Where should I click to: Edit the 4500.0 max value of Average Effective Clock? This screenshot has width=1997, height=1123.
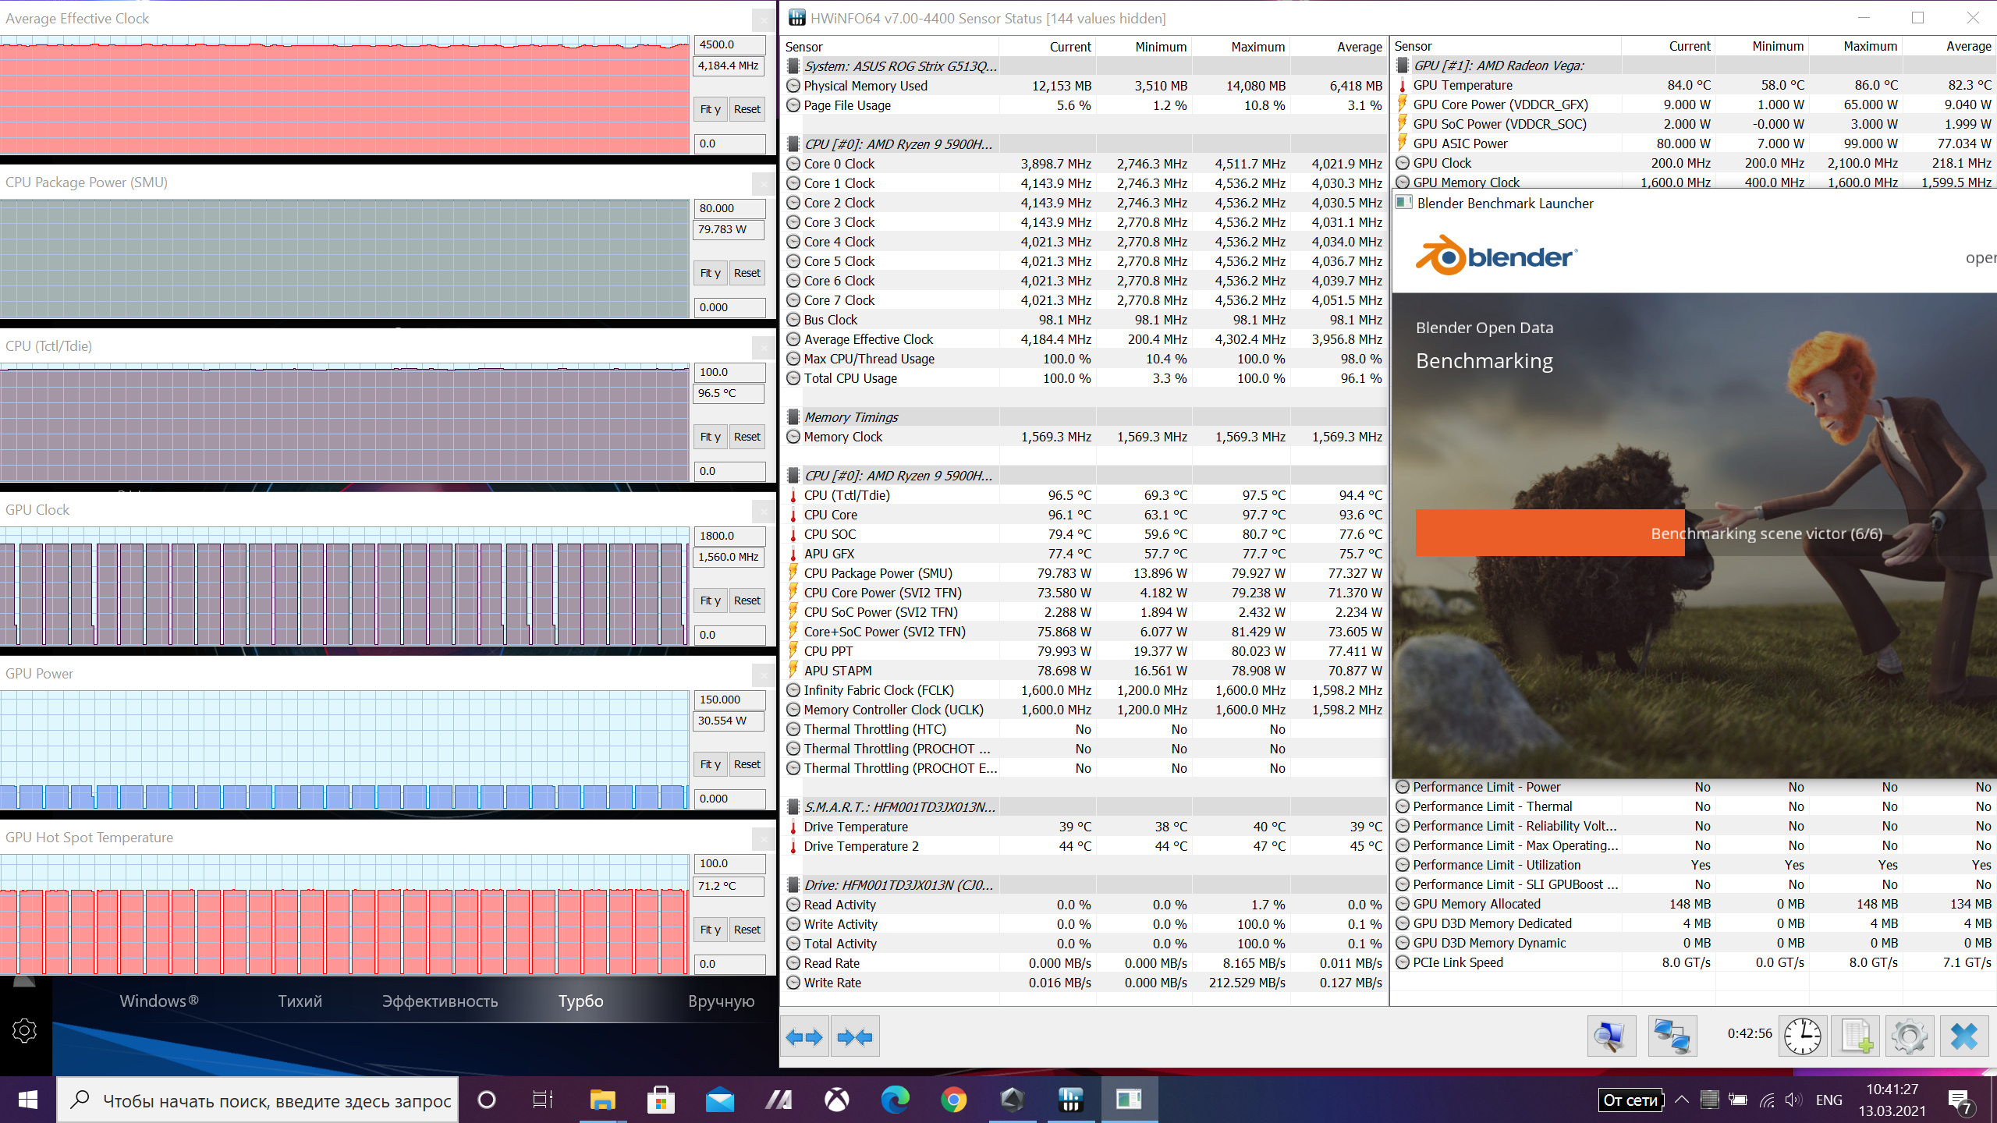point(729,44)
